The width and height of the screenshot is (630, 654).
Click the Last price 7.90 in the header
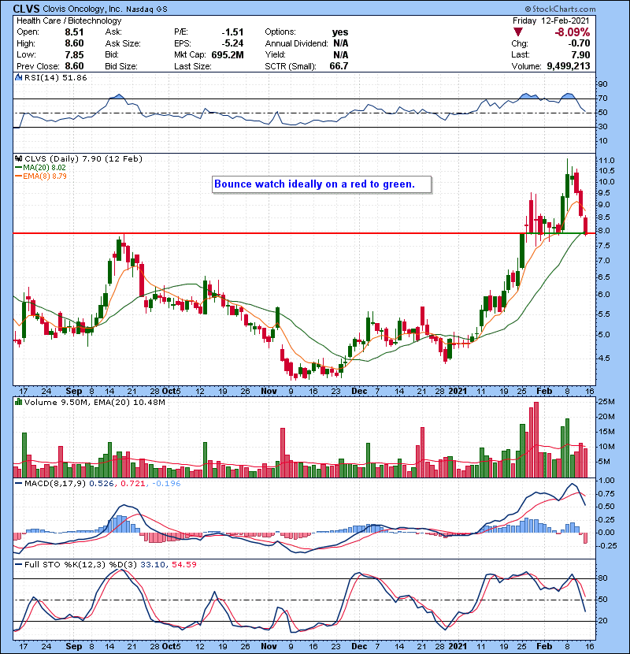[x=581, y=55]
